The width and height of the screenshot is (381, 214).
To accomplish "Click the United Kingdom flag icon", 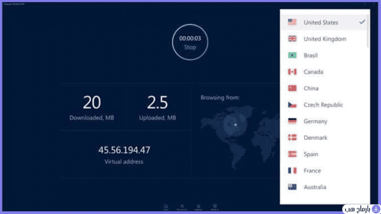I will [292, 39].
